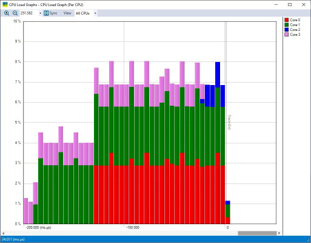The image size is (311, 243).
Task: Click the app icon in title bar
Action: pyautogui.click(x=5, y=4)
